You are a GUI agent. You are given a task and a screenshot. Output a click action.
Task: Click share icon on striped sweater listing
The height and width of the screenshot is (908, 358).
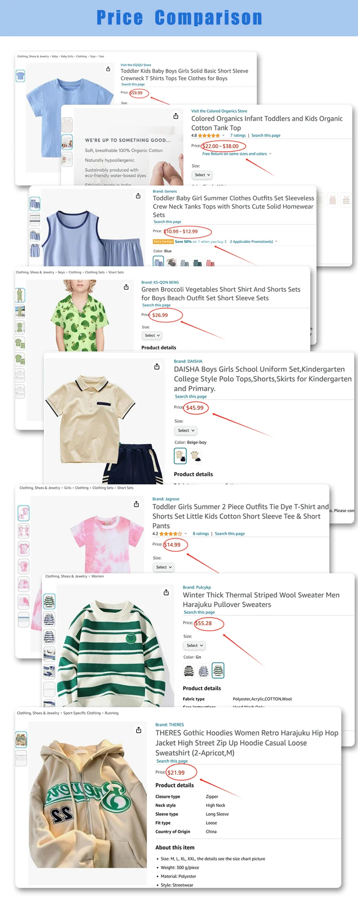point(166,592)
